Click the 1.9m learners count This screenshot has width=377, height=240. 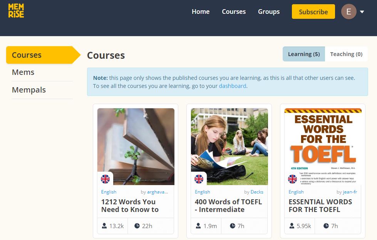click(210, 226)
